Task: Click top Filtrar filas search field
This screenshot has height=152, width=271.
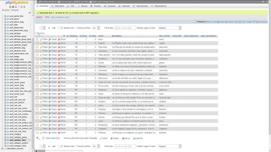Action: point(125,28)
